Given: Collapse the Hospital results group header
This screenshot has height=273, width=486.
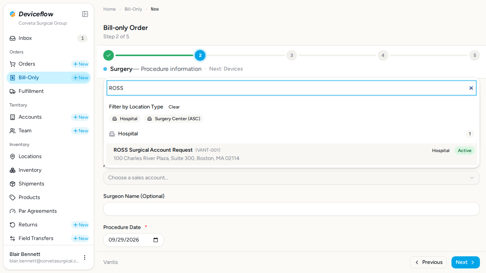Looking at the screenshot, I should click(292, 134).
